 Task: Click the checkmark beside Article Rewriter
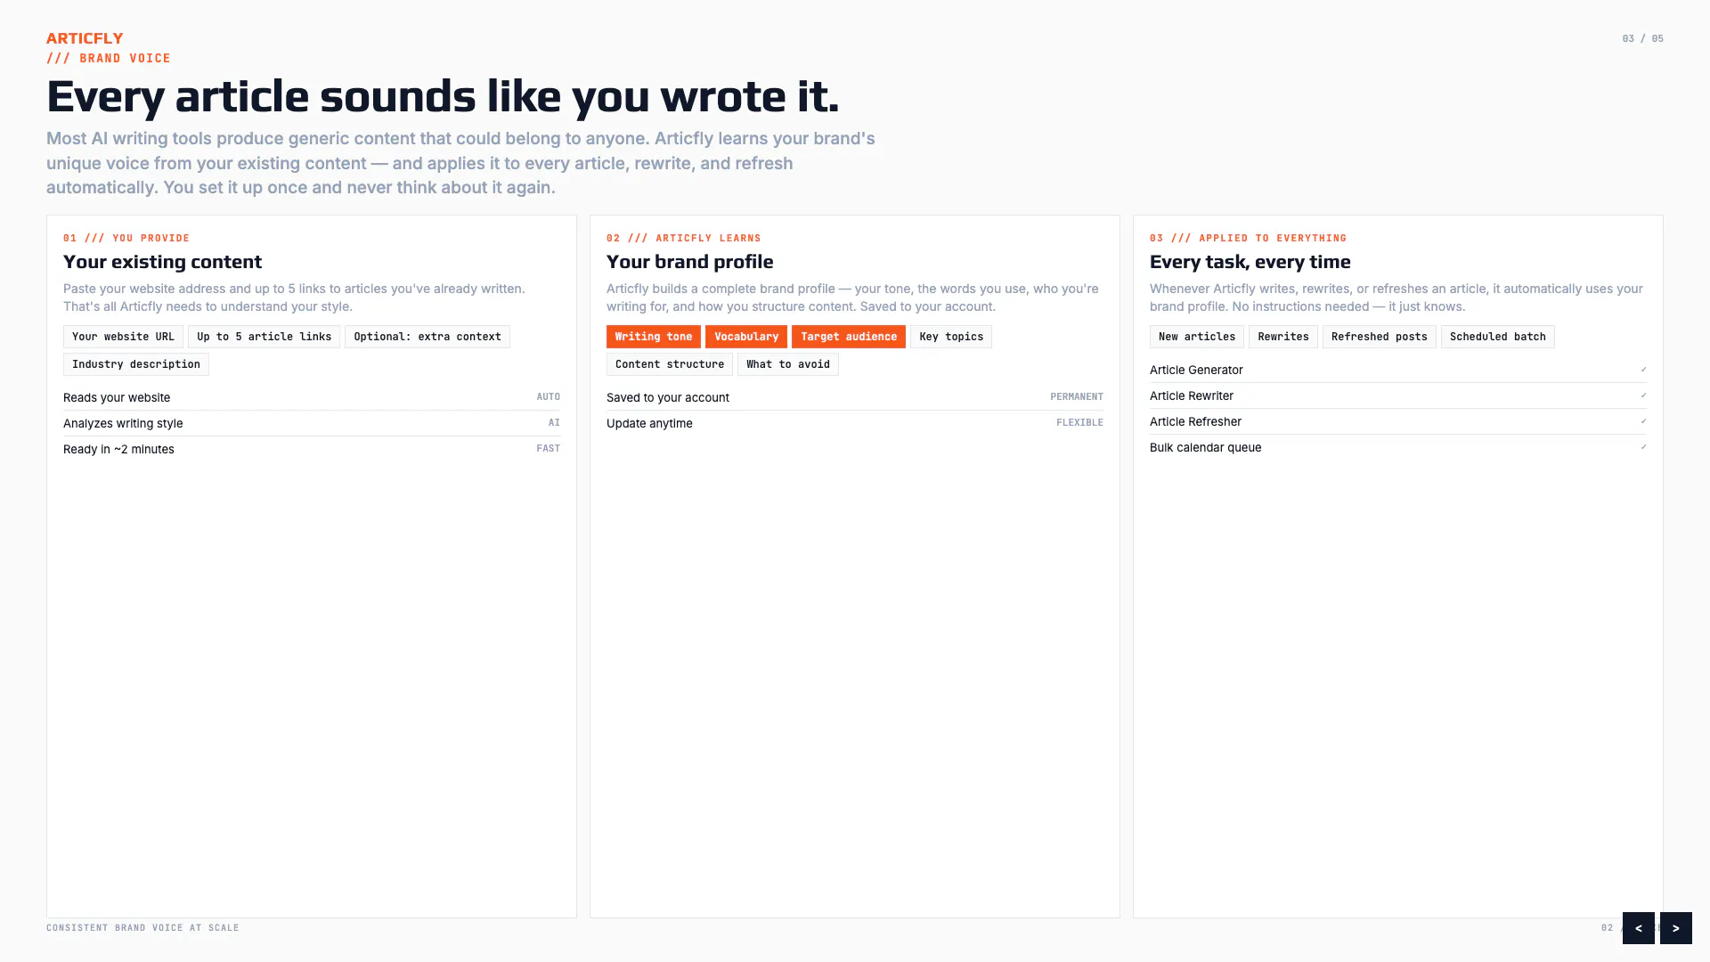click(1643, 395)
